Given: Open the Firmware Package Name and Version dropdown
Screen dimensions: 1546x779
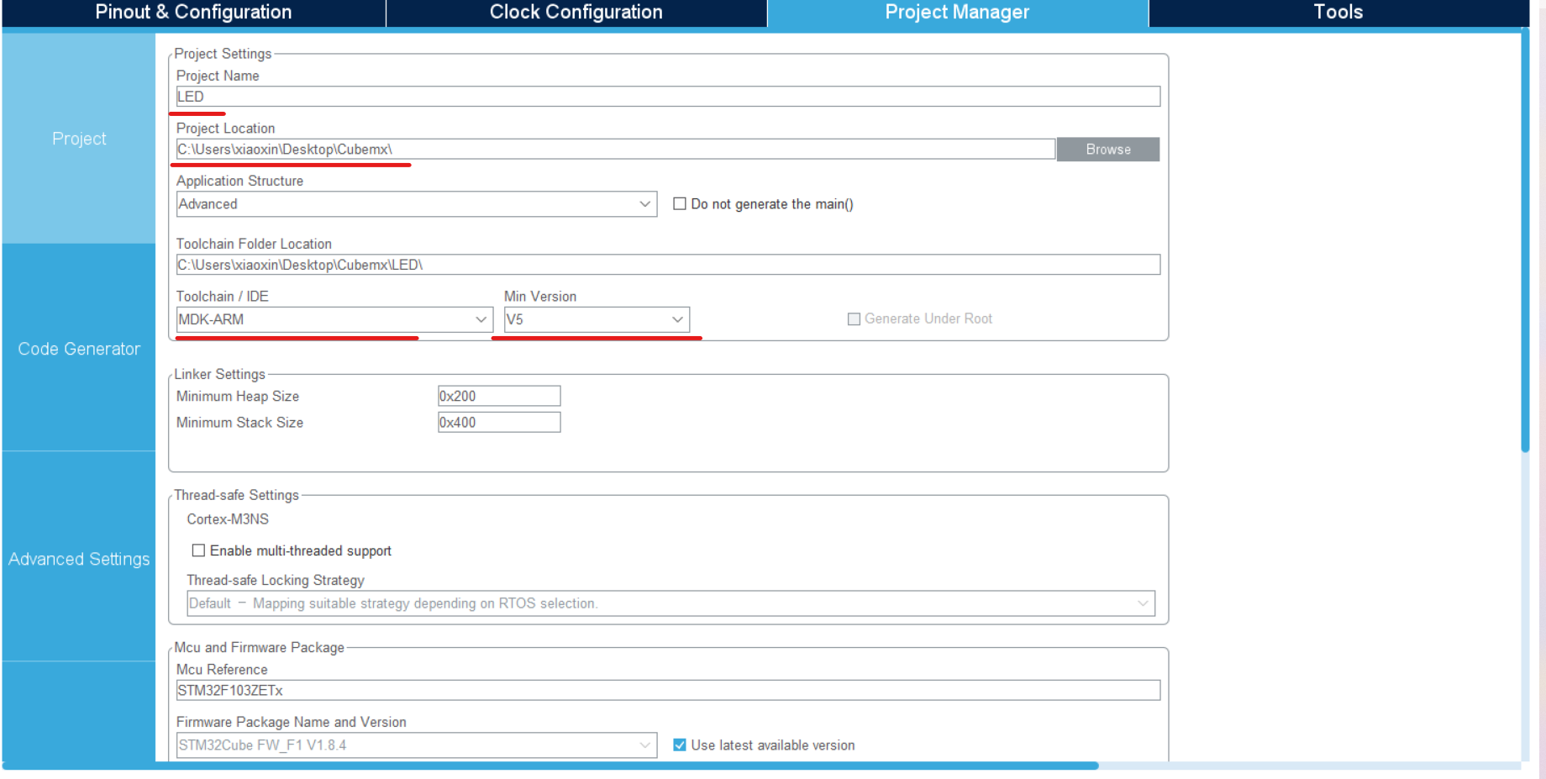Looking at the screenshot, I should pyautogui.click(x=417, y=745).
